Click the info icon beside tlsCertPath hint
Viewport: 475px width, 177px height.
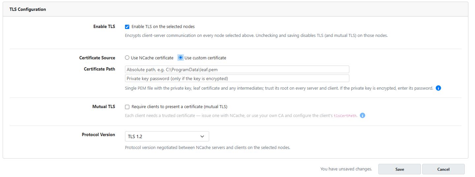[x=363, y=116]
